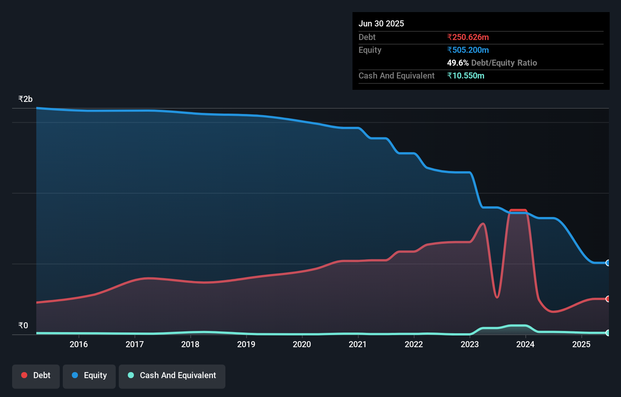Screen dimensions: 621x397
Task: Click the 2019 x-axis label
Action: click(246, 344)
